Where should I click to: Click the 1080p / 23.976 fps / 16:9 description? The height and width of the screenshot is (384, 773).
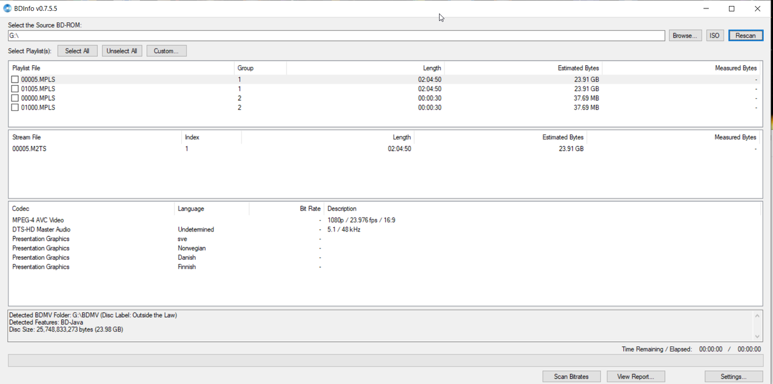click(x=361, y=220)
